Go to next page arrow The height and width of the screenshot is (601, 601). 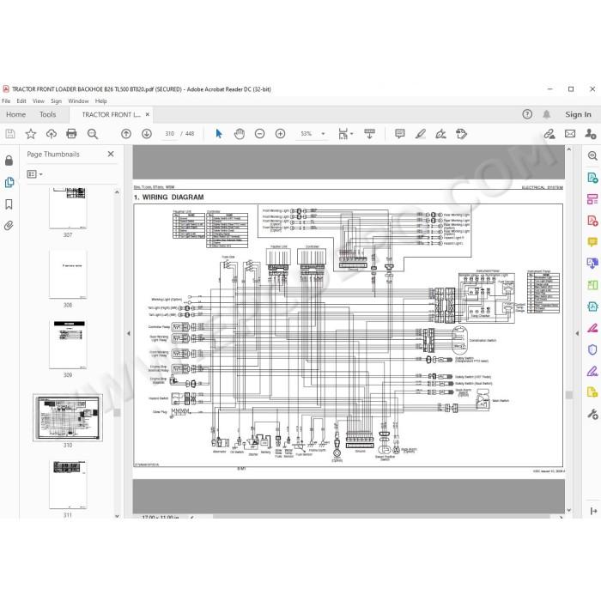click(x=147, y=134)
